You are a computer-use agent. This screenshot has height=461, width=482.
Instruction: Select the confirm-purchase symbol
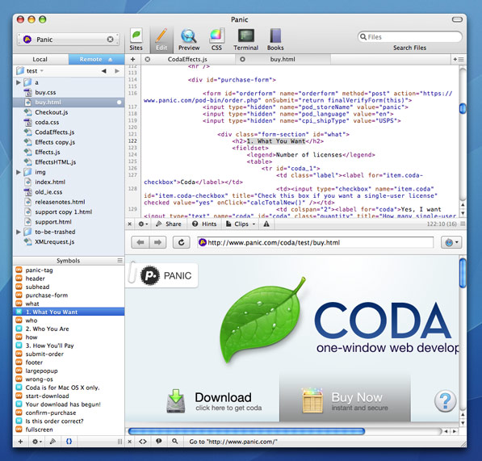pyautogui.click(x=69, y=413)
